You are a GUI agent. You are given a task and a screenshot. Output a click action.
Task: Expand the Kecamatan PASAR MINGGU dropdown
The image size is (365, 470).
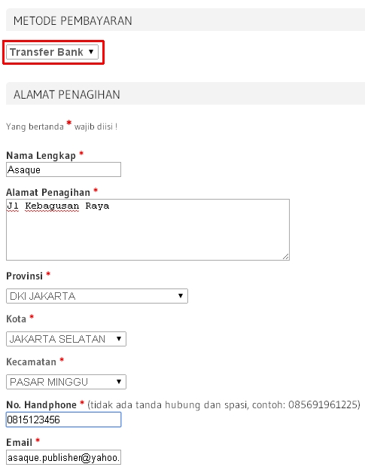click(66, 382)
